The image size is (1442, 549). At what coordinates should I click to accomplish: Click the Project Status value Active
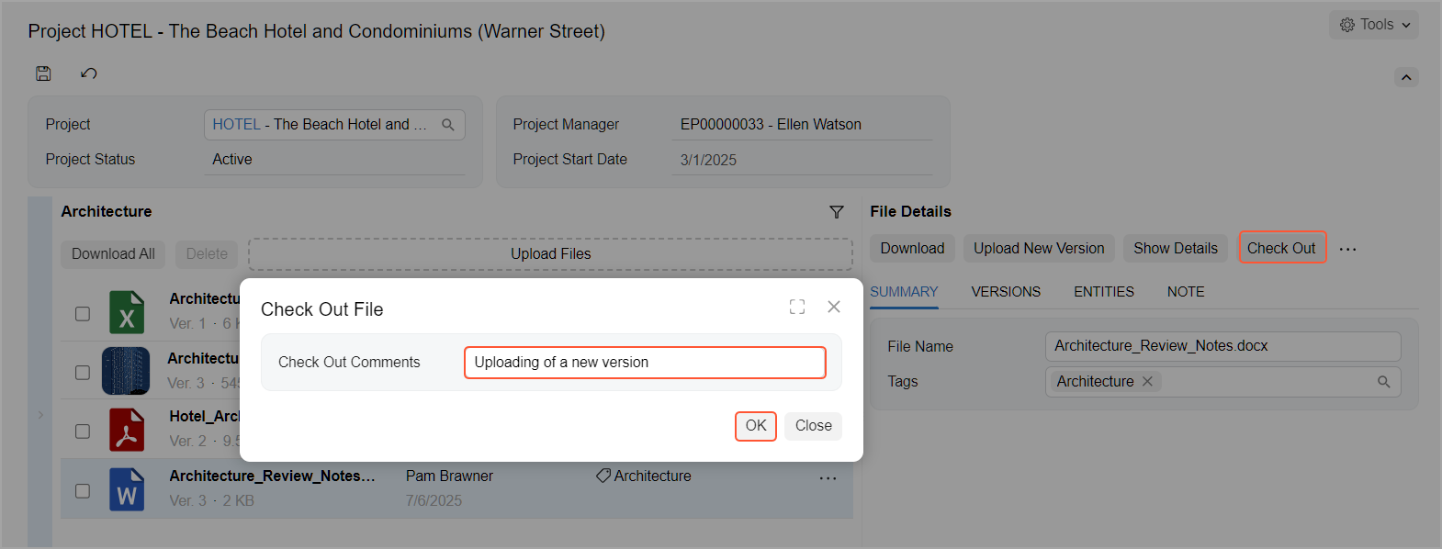pos(232,160)
